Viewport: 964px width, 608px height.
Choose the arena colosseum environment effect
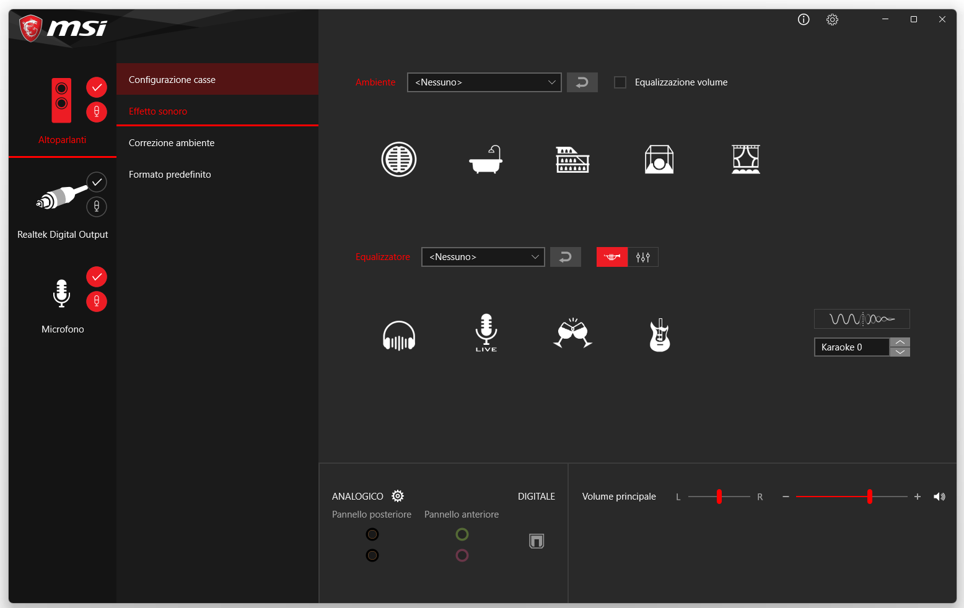572,160
